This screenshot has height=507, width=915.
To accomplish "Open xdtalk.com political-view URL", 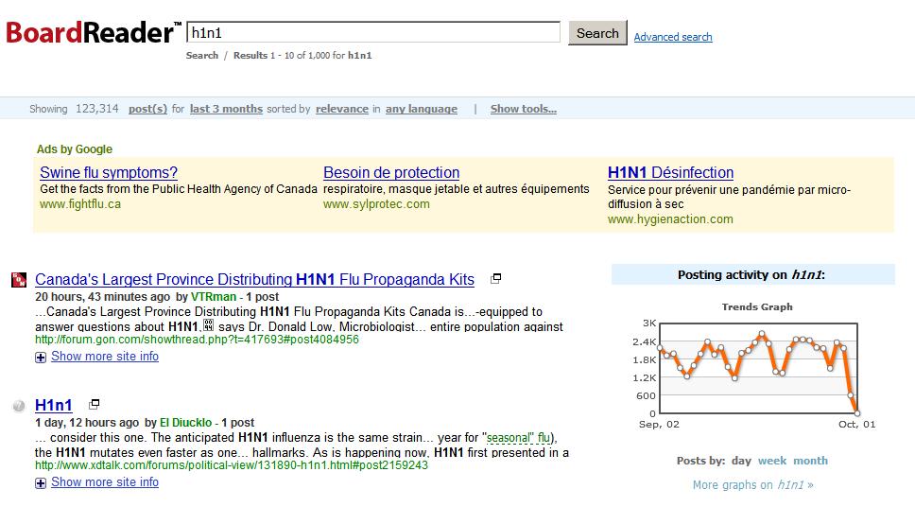I will 232,465.
